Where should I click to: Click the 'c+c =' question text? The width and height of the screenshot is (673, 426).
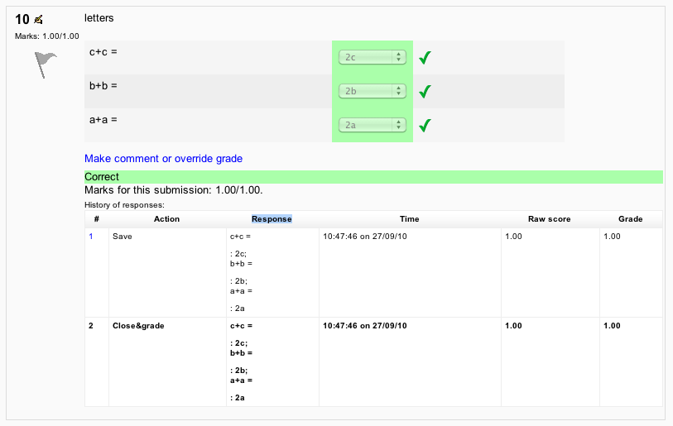pos(103,52)
